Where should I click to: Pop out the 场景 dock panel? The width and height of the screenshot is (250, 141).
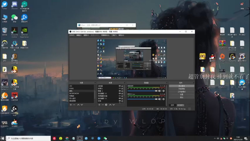(95, 83)
